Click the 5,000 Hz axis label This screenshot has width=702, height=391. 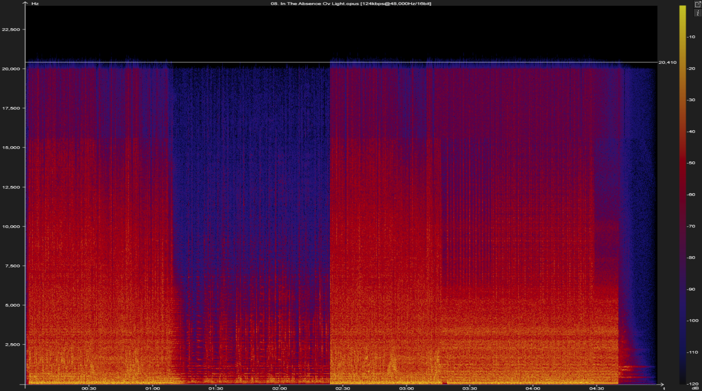(12, 305)
